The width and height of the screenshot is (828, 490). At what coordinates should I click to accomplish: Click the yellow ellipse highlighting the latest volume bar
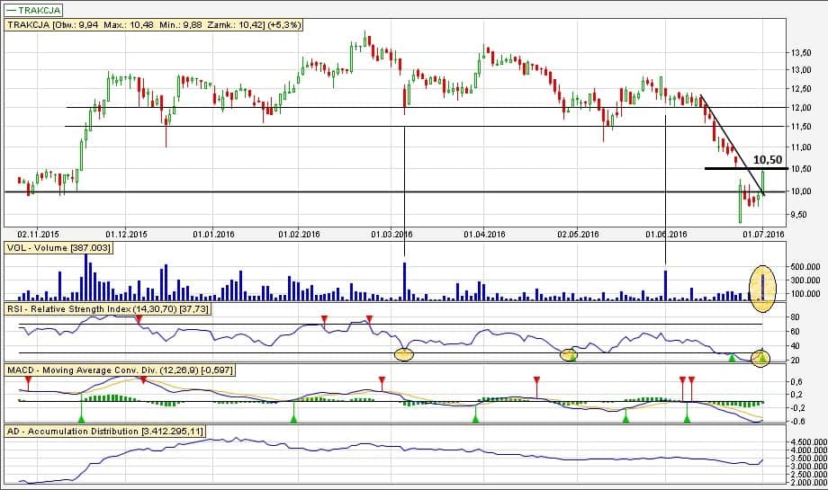(762, 287)
